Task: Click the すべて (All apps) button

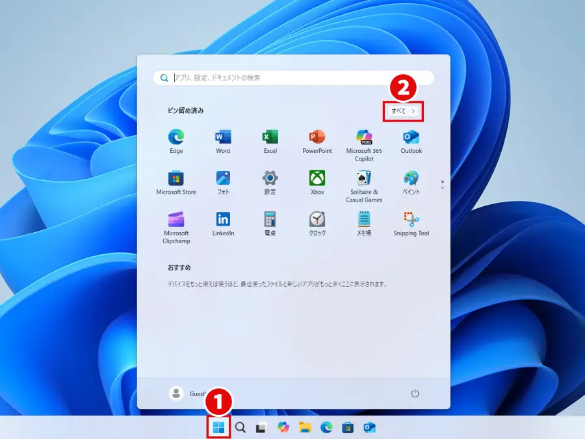Action: [403, 111]
